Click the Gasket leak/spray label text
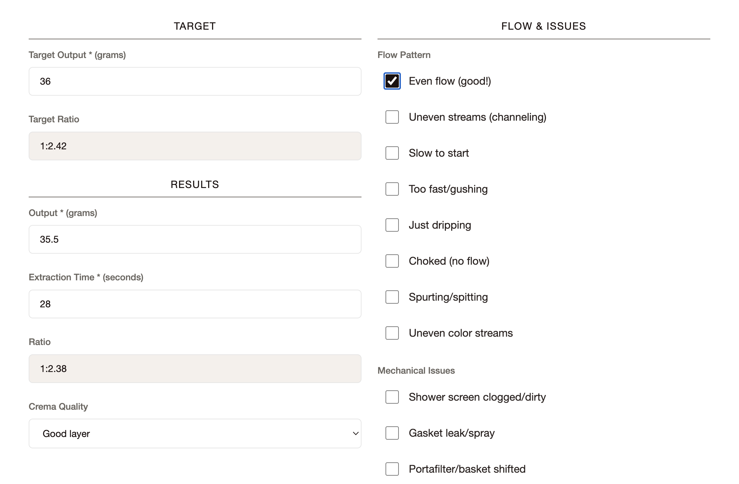The height and width of the screenshot is (484, 739). [452, 433]
